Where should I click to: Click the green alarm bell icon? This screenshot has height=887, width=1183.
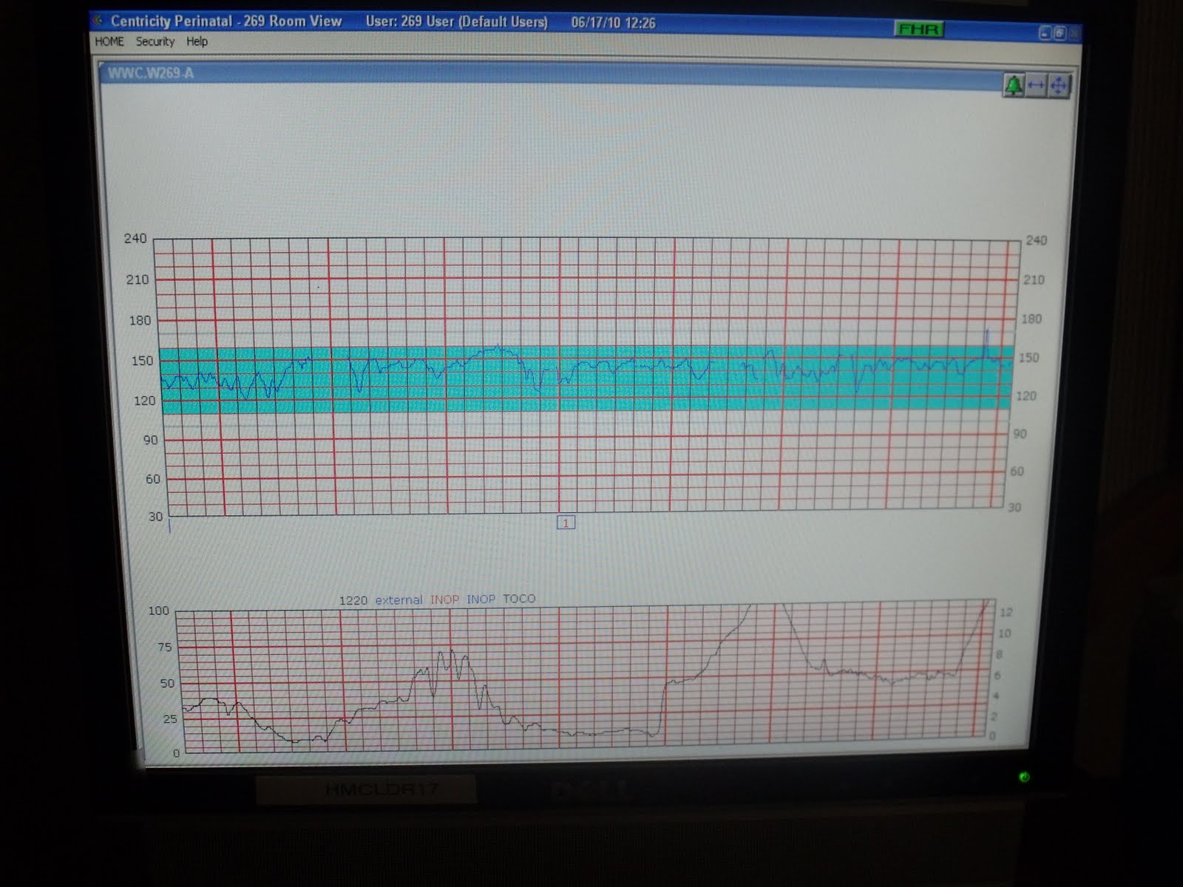pos(1014,86)
